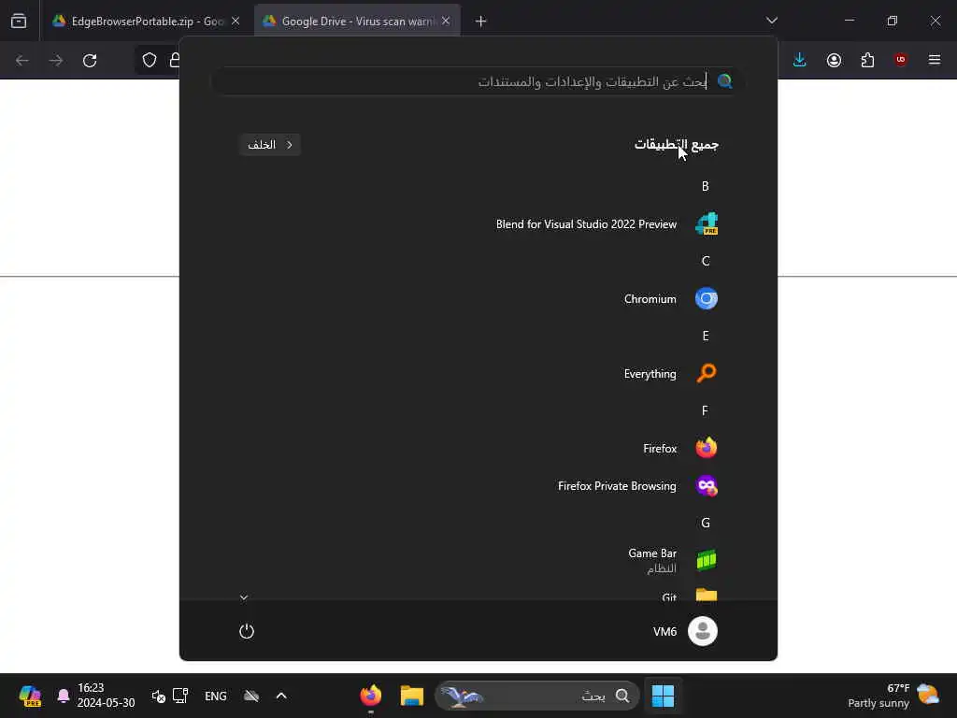Open the power options button
The height and width of the screenshot is (718, 957).
[x=247, y=631]
